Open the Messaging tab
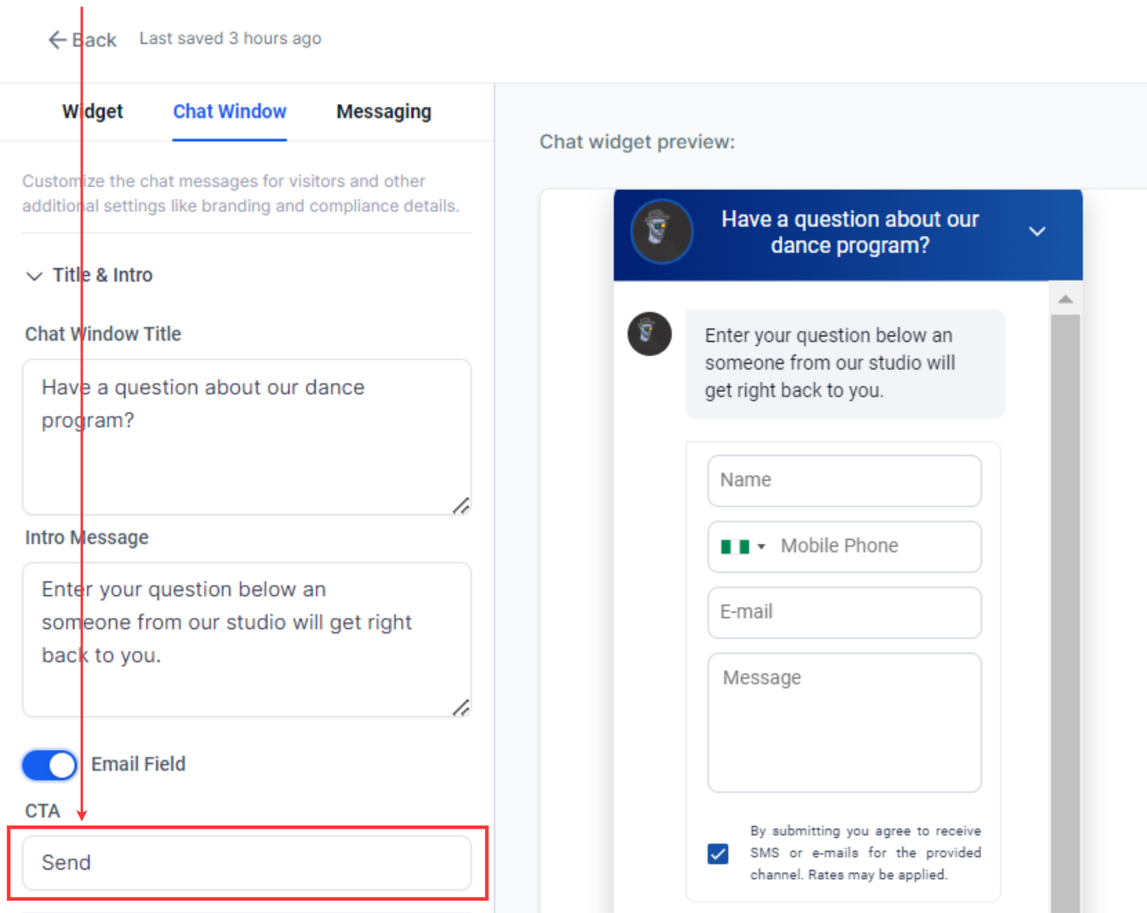This screenshot has width=1147, height=913. pos(384,111)
